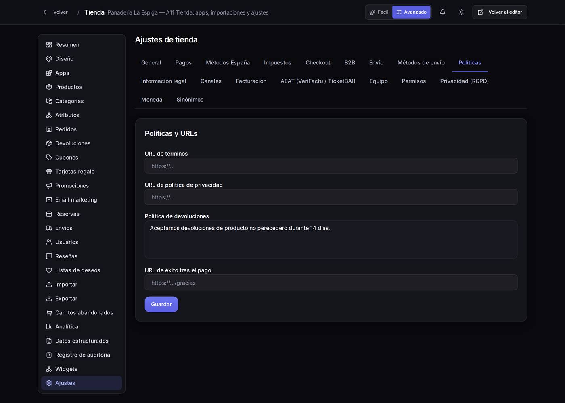Click the Atributos shapes icon
The width and height of the screenshot is (565, 403).
tap(49, 115)
